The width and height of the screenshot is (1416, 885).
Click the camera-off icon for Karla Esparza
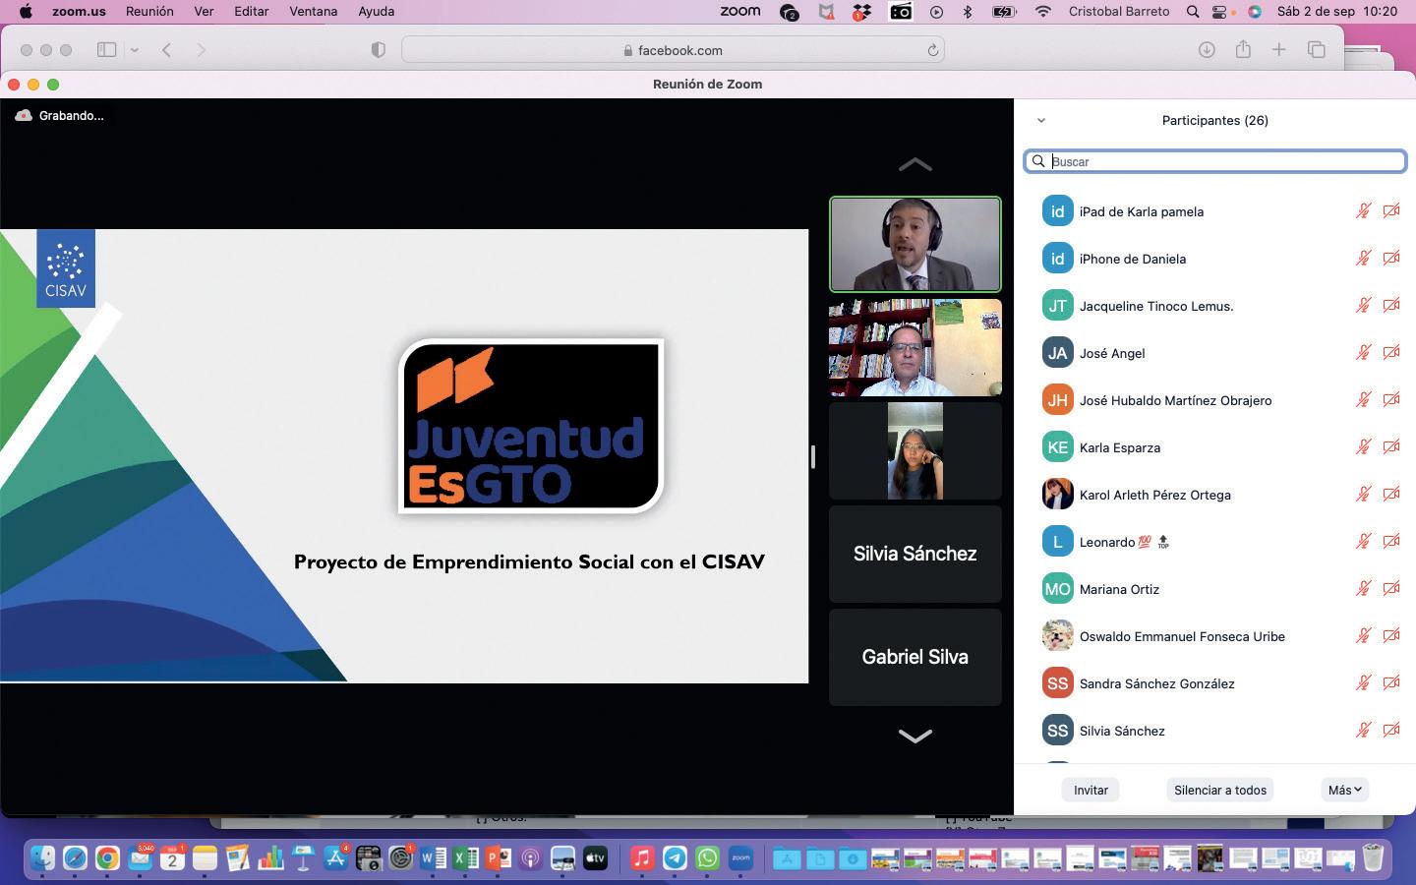[x=1391, y=447]
